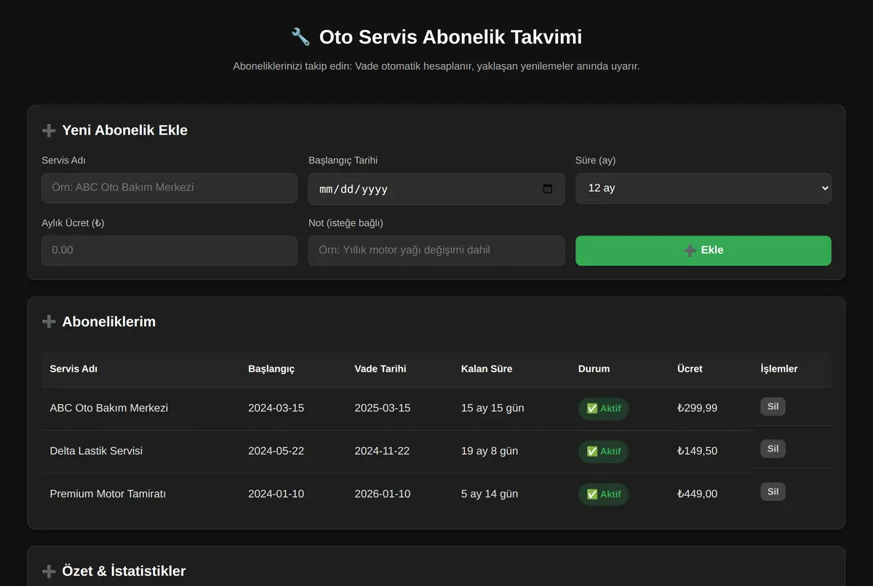The image size is (873, 586).
Task: Select the ABC Oto Bakım Merkezi row name
Action: point(109,408)
